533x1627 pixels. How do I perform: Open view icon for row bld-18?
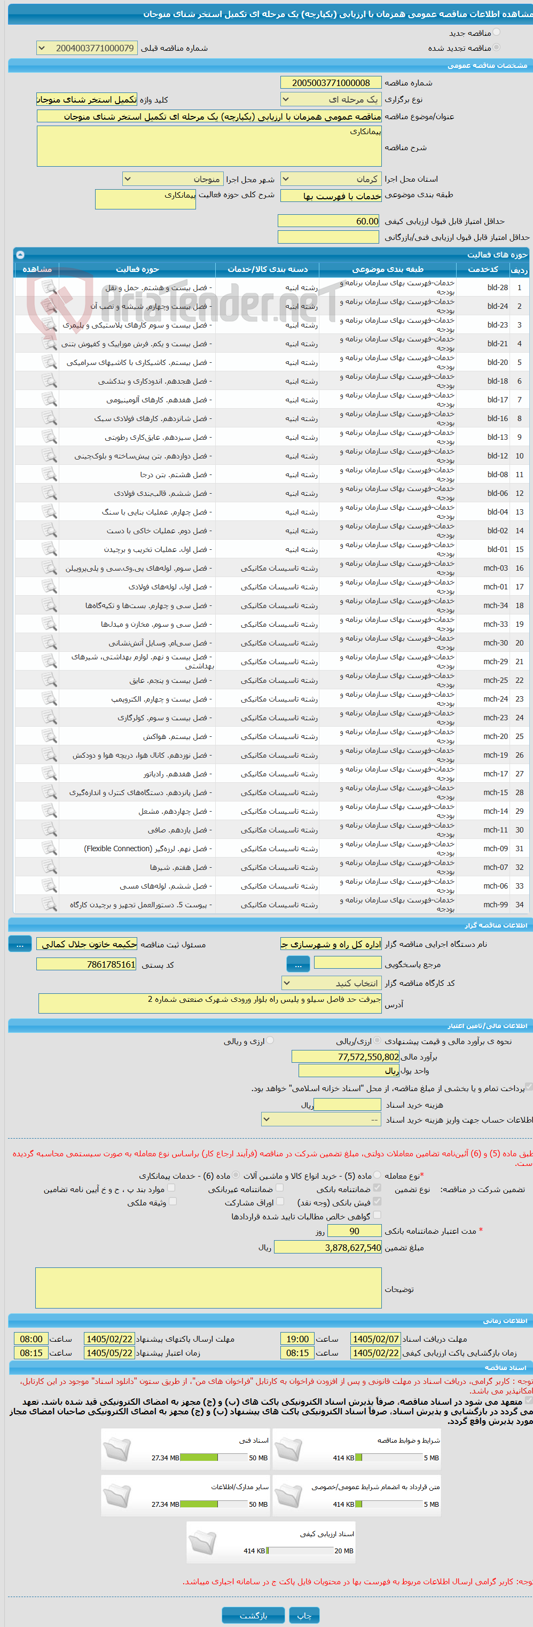click(49, 381)
